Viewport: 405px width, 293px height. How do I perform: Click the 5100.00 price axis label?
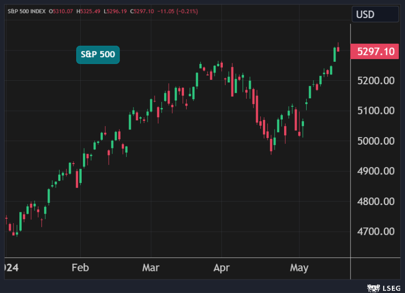tap(375, 111)
